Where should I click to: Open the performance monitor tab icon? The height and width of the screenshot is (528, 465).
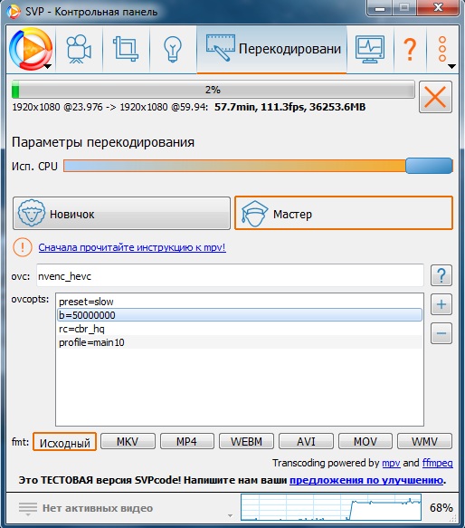[x=370, y=49]
